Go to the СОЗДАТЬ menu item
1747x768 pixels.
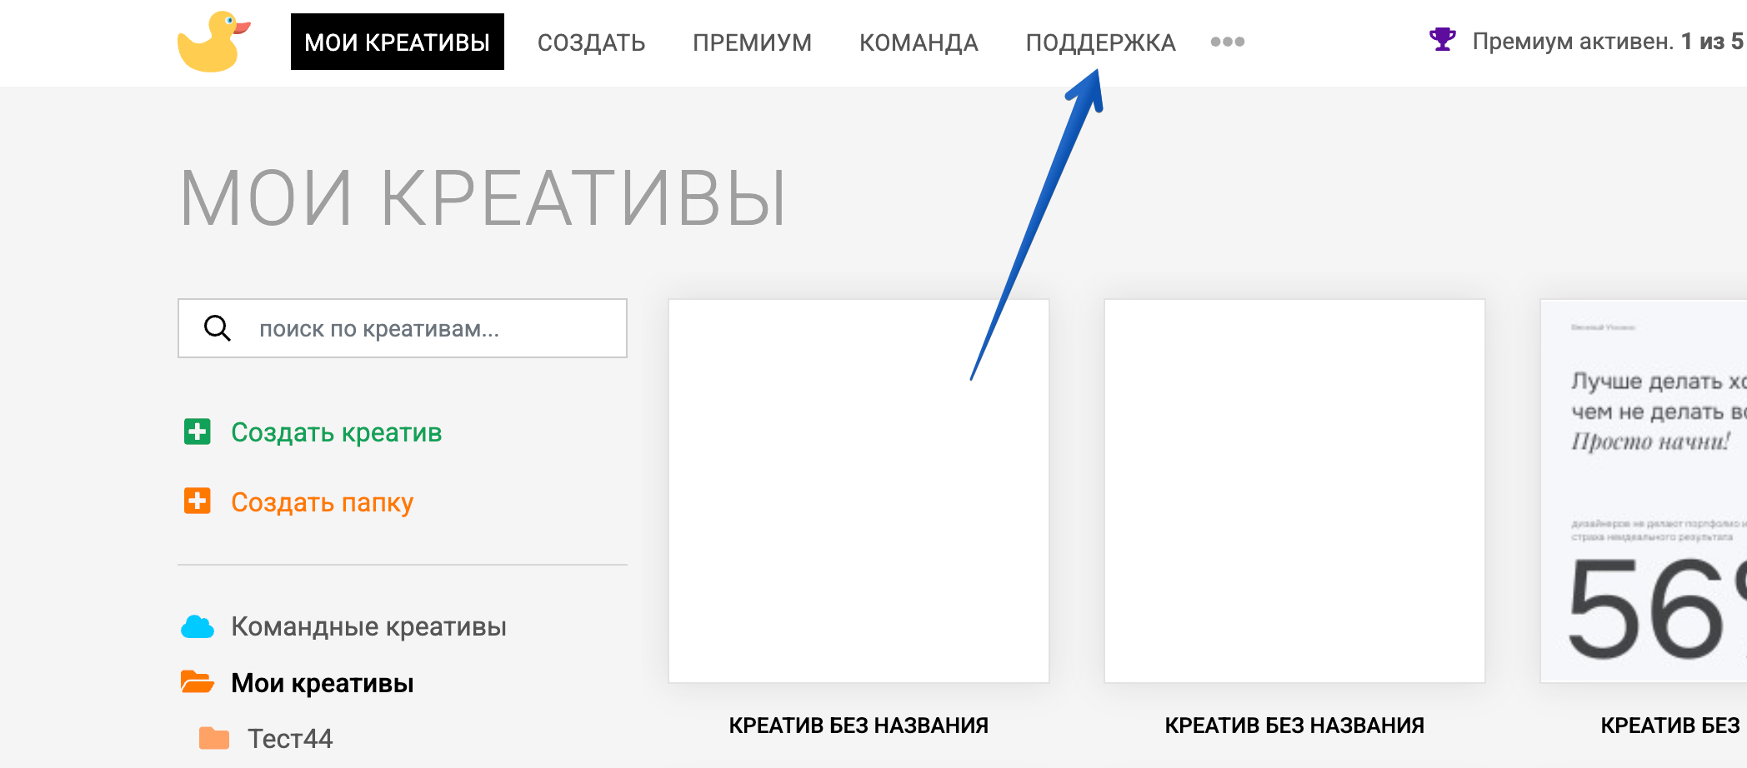point(591,42)
